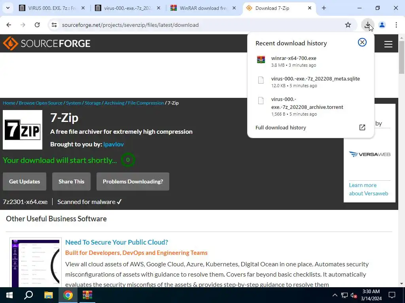Reload the current page
Image resolution: width=405 pixels, height=303 pixels.
pyautogui.click(x=37, y=25)
